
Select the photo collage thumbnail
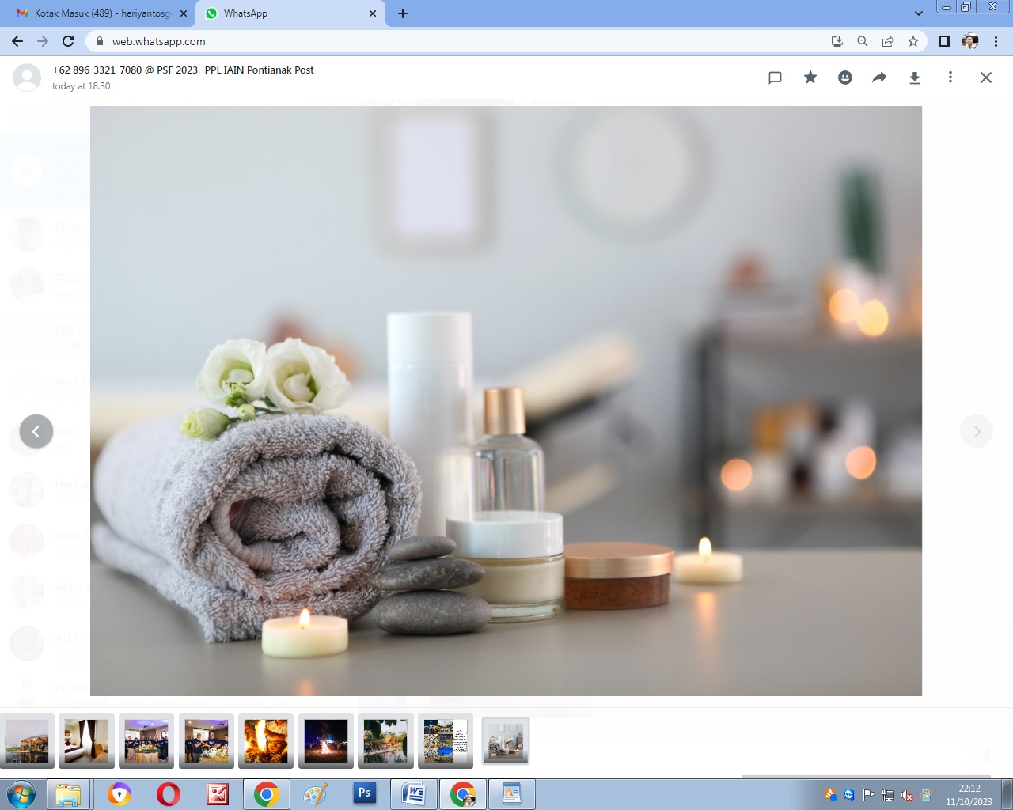tap(446, 741)
